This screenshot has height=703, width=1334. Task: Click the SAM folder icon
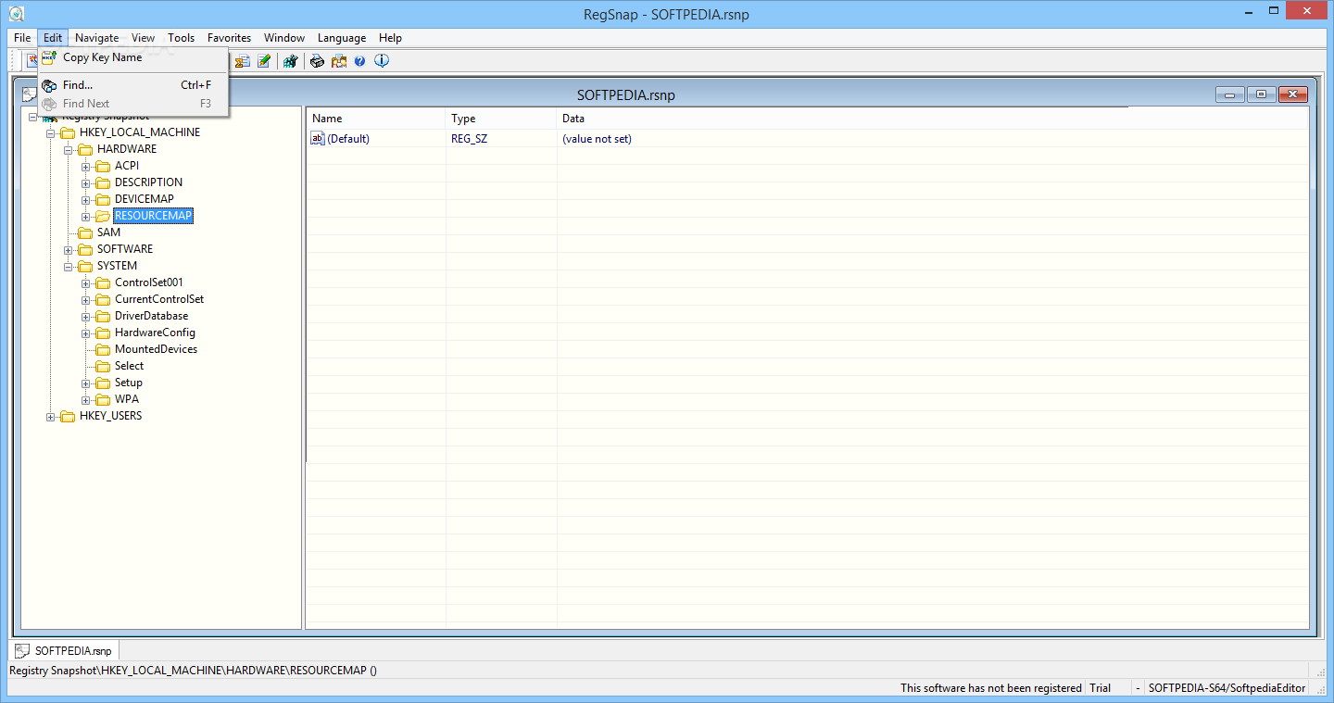[85, 232]
